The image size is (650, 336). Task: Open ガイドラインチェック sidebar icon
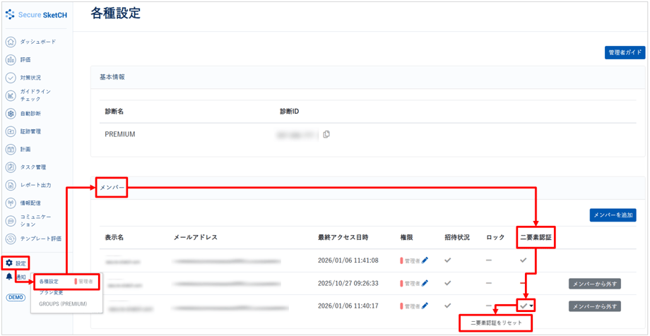pos(11,96)
